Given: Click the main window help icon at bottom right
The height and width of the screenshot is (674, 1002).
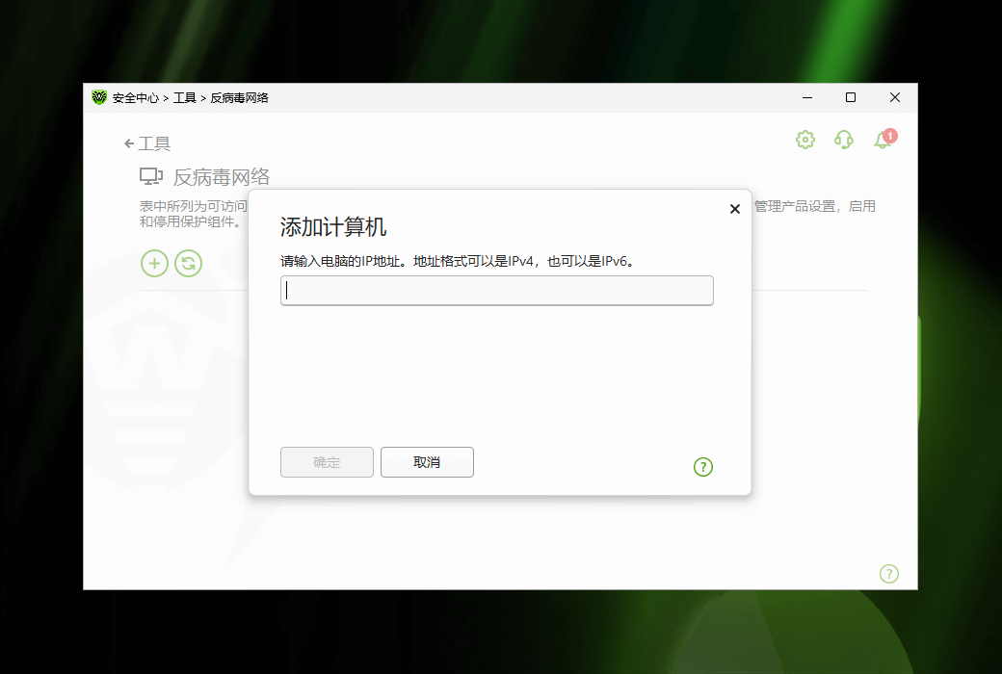Looking at the screenshot, I should pos(889,574).
